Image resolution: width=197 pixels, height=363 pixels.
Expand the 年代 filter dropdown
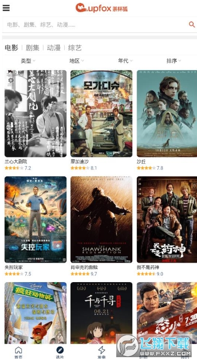point(125,60)
